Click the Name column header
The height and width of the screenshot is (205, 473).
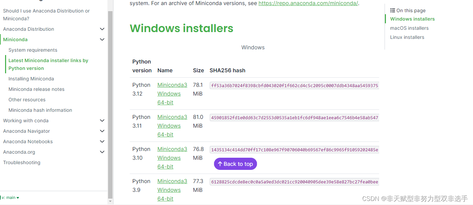coord(165,70)
